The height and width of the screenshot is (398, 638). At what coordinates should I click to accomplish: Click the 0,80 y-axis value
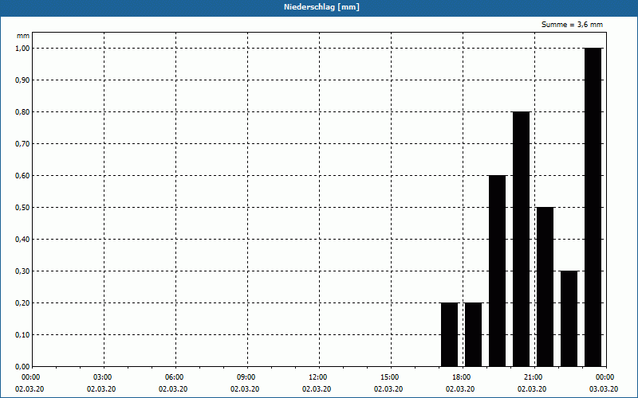(x=22, y=112)
